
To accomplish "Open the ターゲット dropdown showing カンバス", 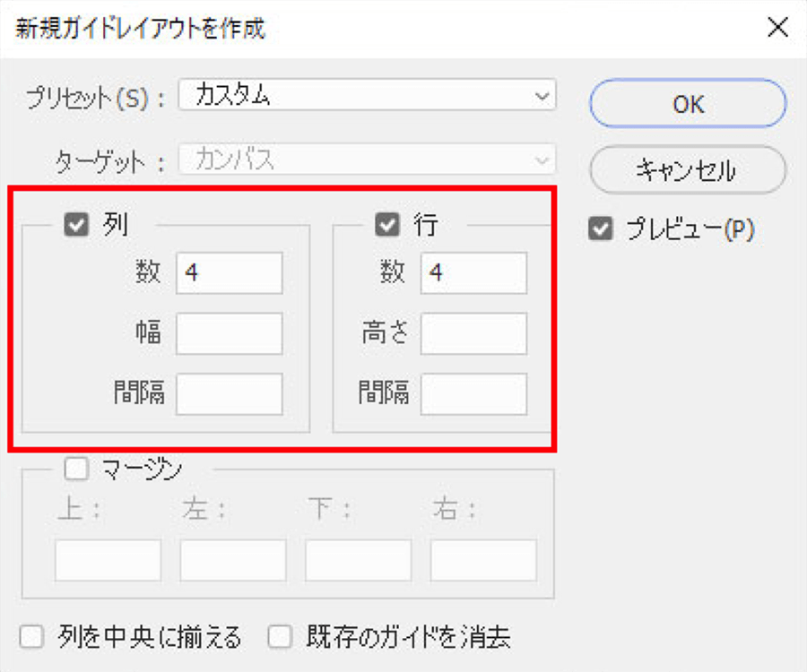I will [367, 159].
